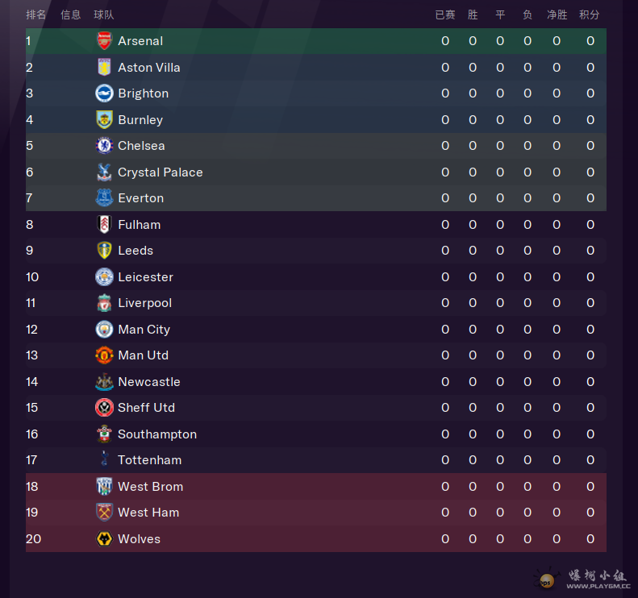
Task: Click the Man City club badge
Action: click(104, 330)
